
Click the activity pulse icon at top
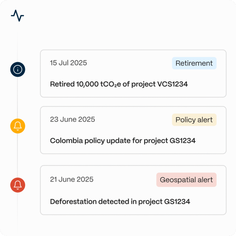click(x=17, y=16)
